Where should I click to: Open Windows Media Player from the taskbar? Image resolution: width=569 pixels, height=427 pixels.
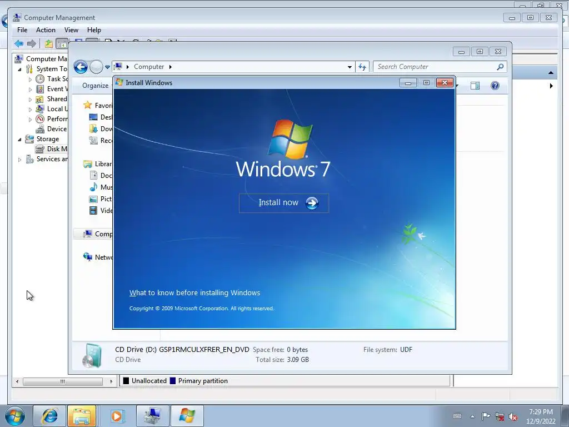tap(117, 416)
